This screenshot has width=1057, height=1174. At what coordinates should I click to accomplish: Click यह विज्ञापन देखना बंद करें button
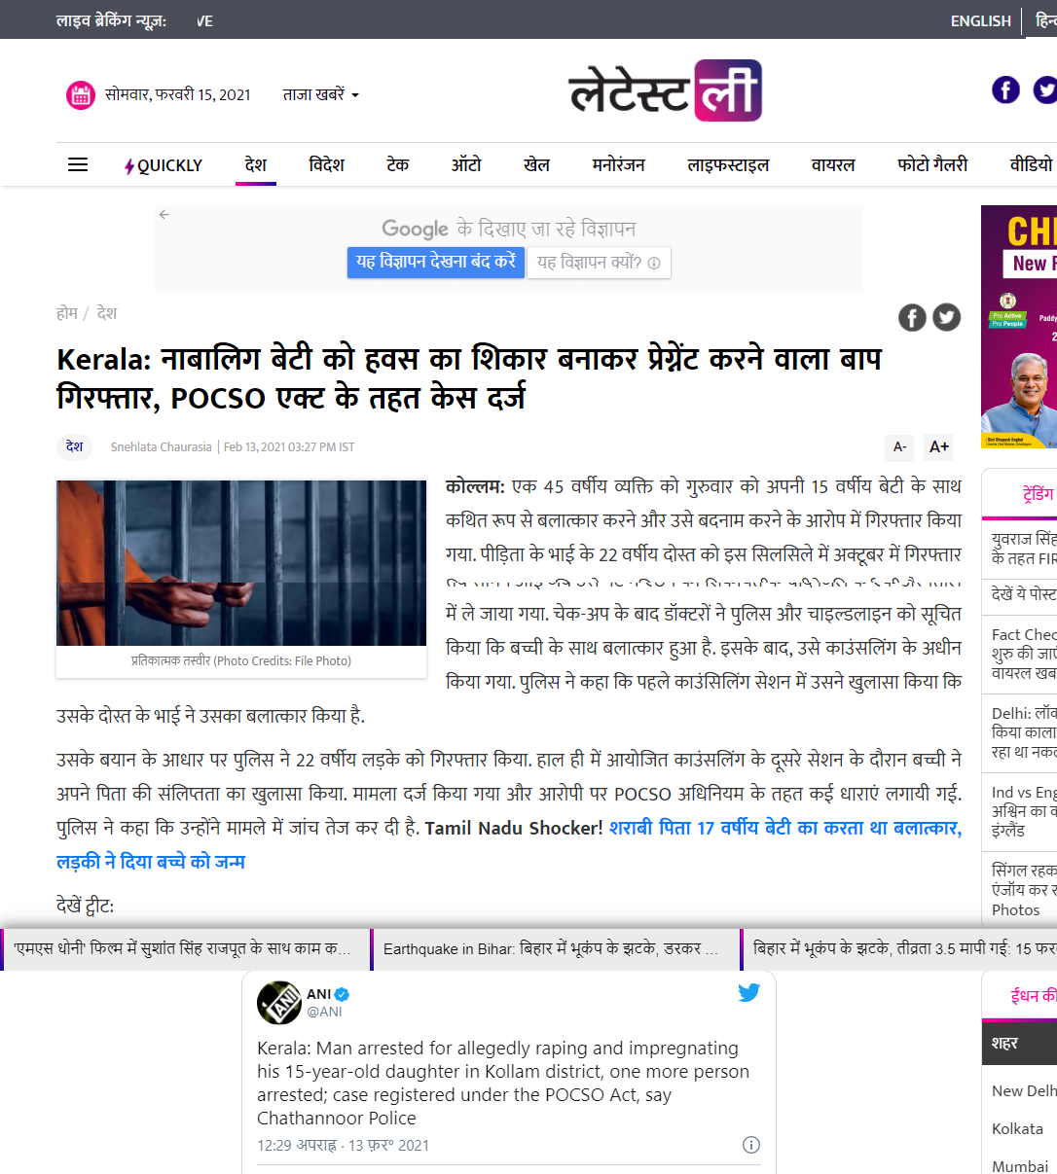pyautogui.click(x=436, y=263)
